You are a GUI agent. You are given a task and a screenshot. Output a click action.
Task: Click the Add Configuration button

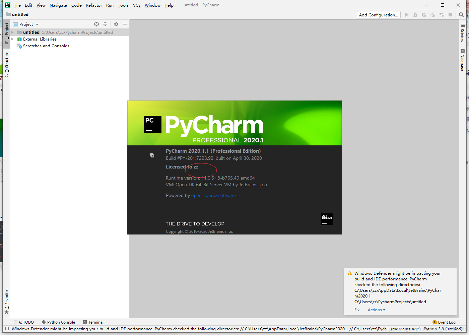[379, 15]
